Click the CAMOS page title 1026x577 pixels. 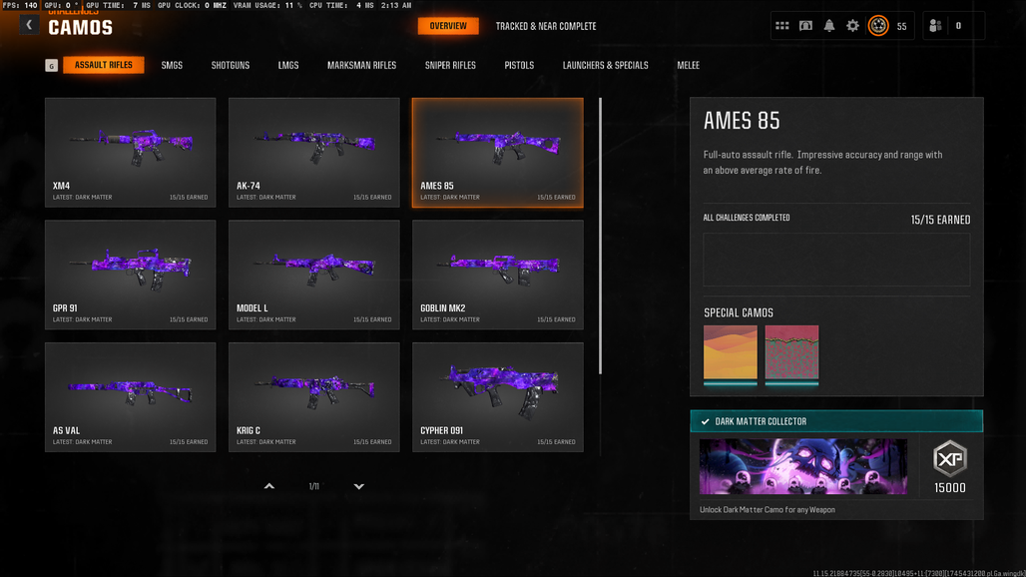click(x=81, y=28)
